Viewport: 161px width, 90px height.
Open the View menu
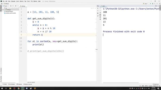tap(9, 1)
